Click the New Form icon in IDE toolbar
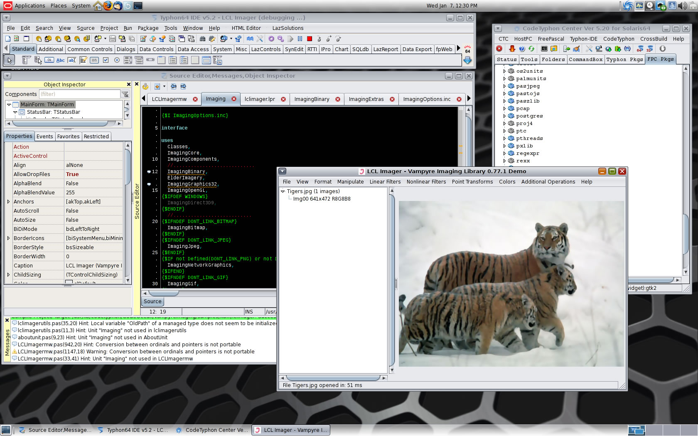Screen dimensions: 698x436 click(x=26, y=39)
